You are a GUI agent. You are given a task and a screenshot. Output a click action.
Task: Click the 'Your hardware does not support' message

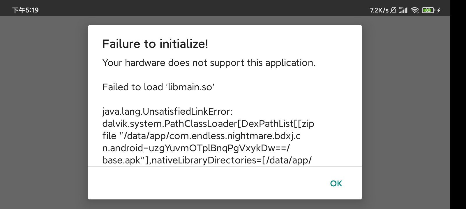click(209, 63)
